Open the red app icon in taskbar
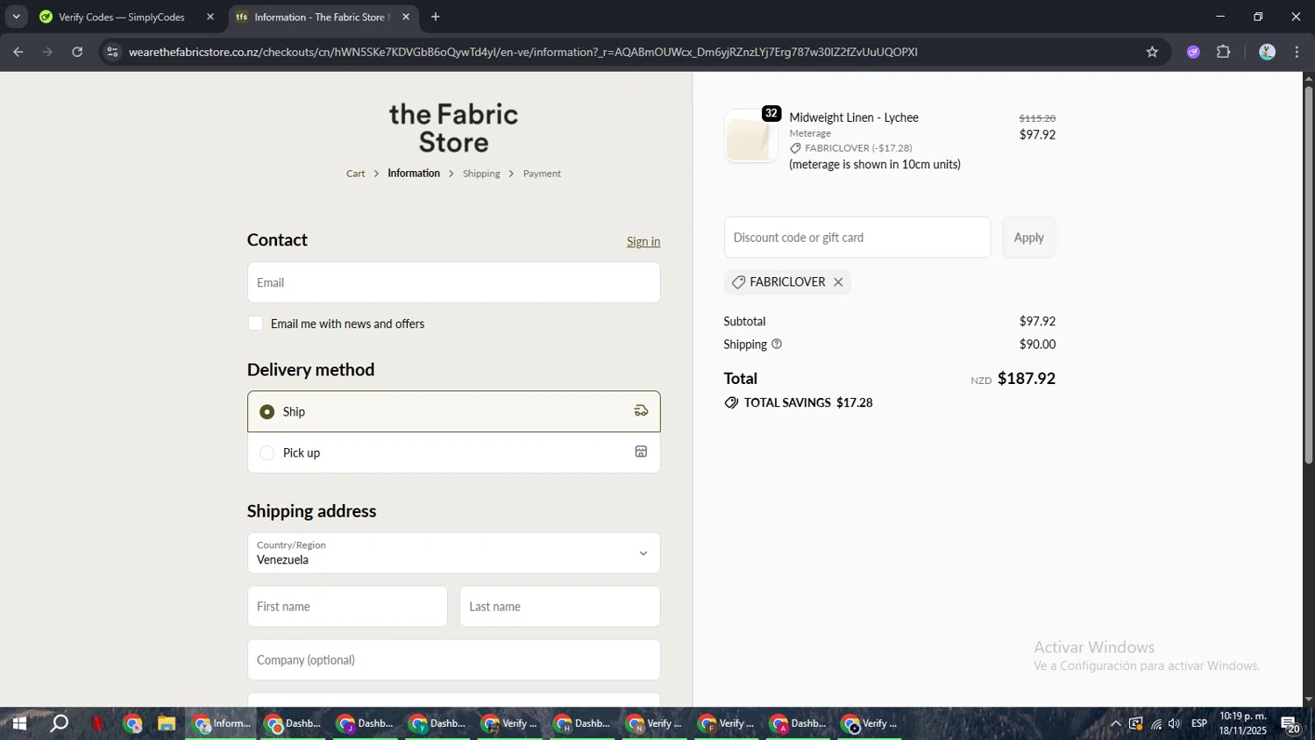The image size is (1315, 740). (97, 724)
